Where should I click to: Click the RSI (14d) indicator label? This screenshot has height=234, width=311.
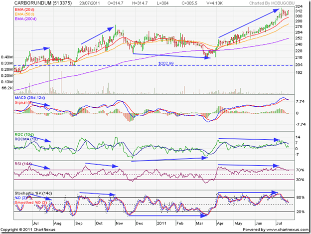tap(23, 164)
